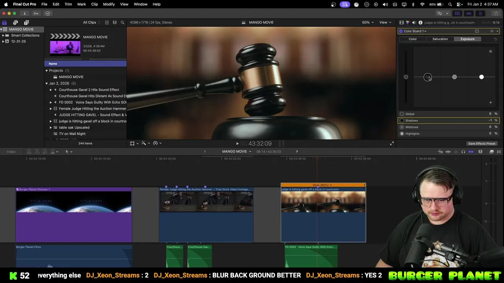Image resolution: width=504 pixels, height=283 pixels.
Task: Open the viewer 50% zoom dropdown
Action: 368,22
